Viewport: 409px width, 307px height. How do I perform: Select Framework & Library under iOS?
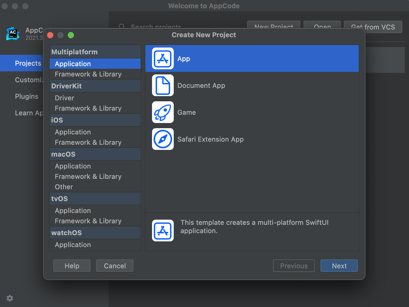(x=95, y=142)
